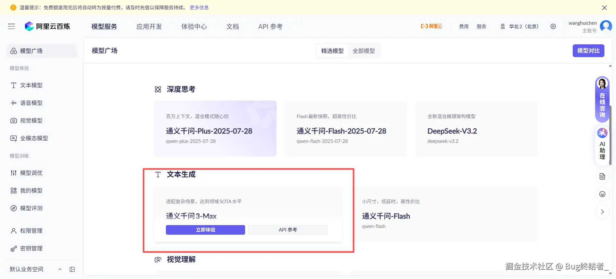Click the user avatar icon
Image resolution: width=616 pixels, height=279 pixels.
click(x=606, y=26)
